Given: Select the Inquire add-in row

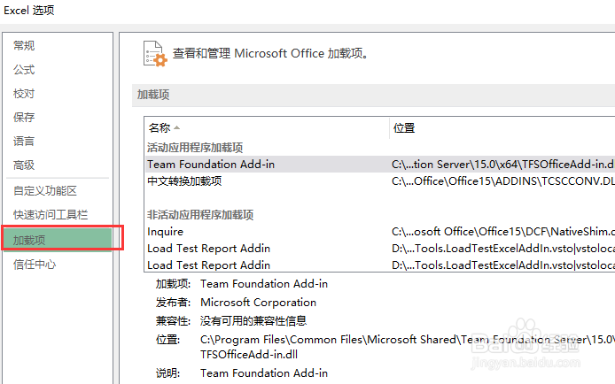Looking at the screenshot, I should tap(379, 231).
